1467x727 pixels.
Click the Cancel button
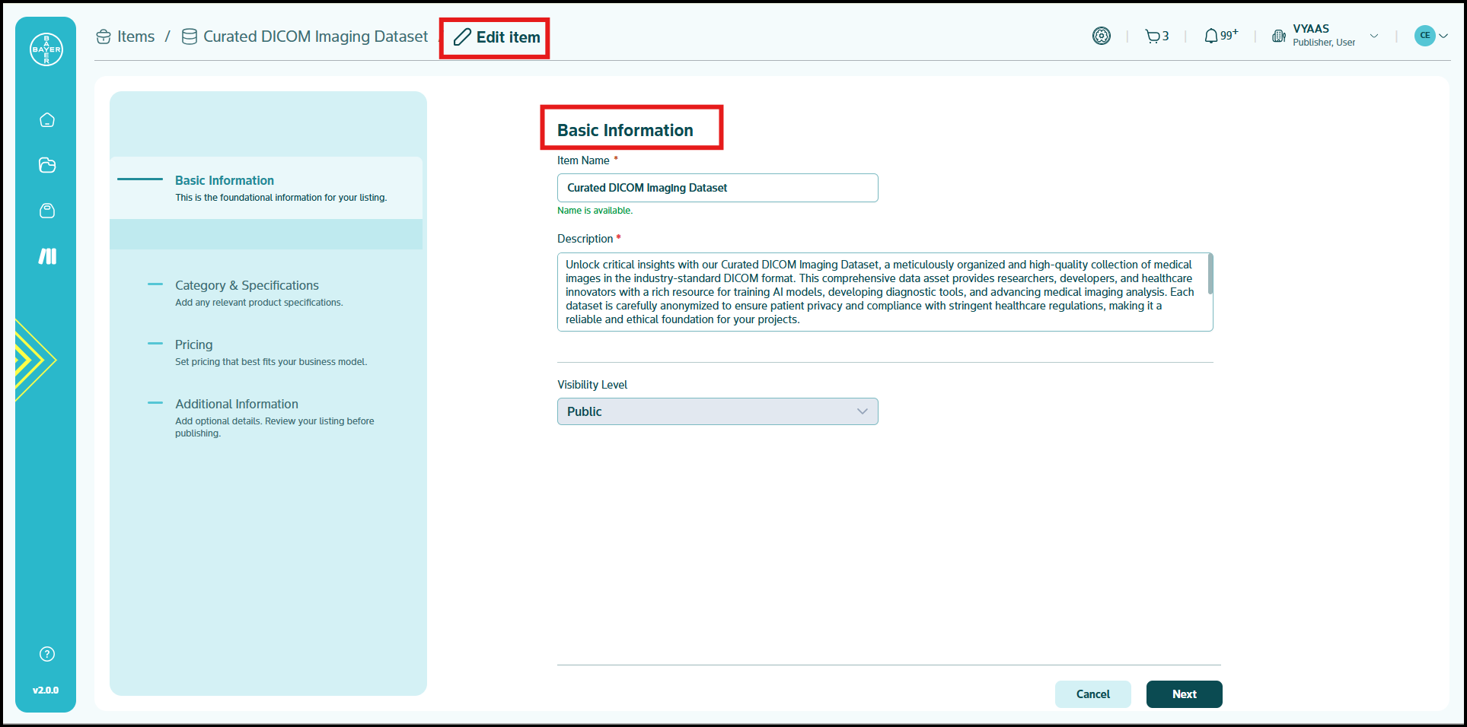(x=1092, y=694)
